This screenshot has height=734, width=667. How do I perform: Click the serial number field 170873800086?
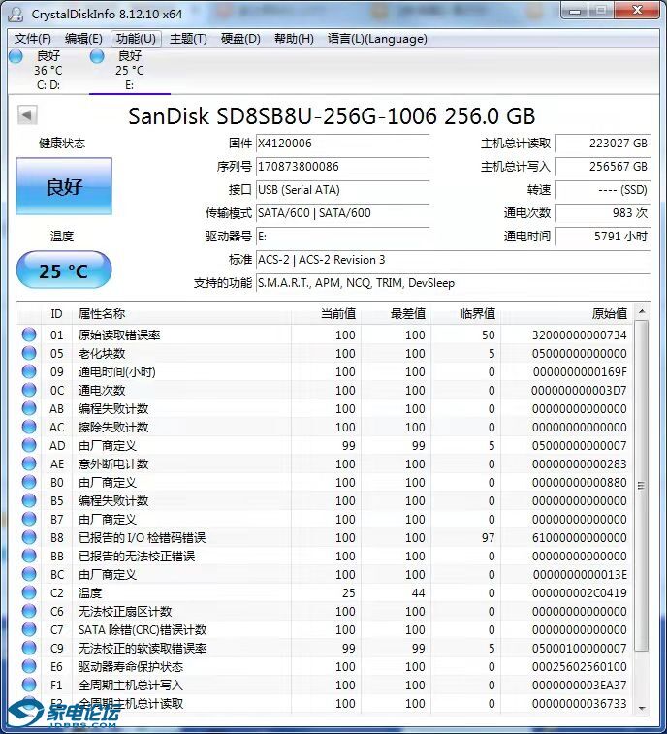point(342,167)
